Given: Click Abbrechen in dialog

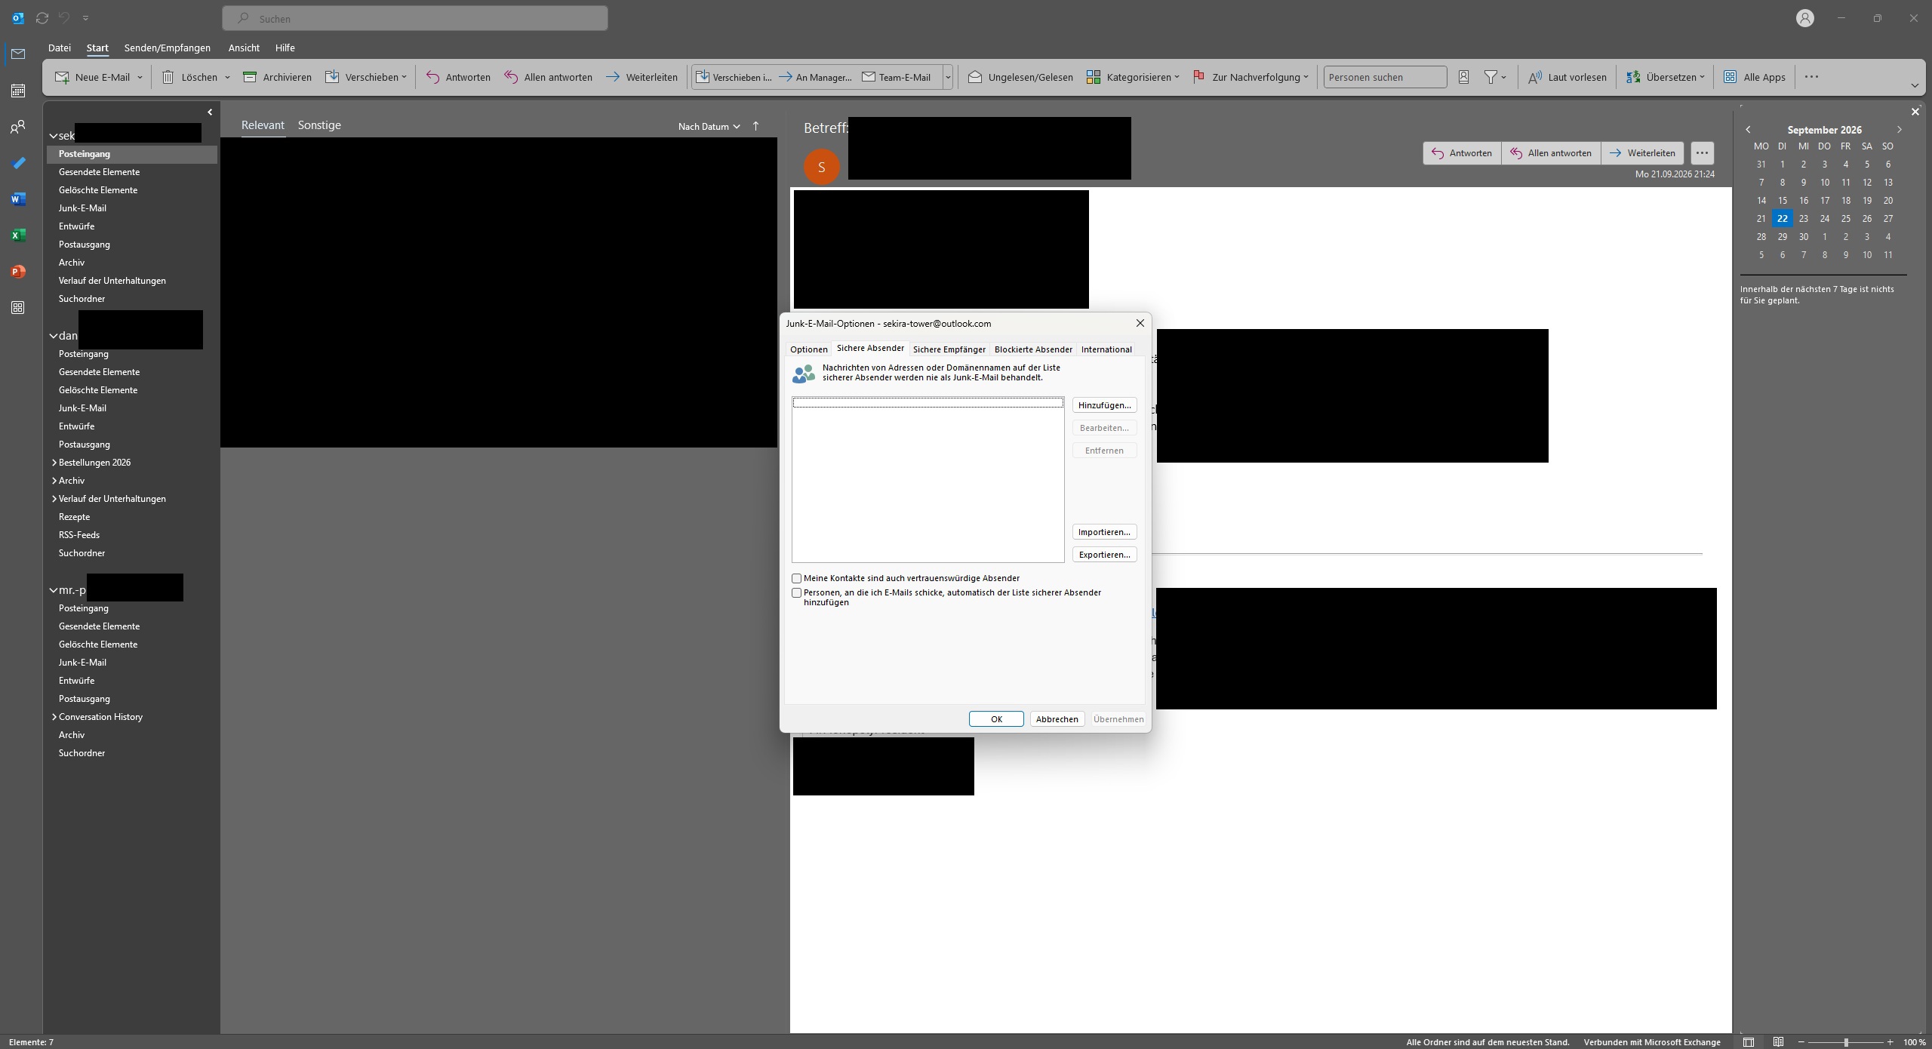Looking at the screenshot, I should pyautogui.click(x=1057, y=719).
